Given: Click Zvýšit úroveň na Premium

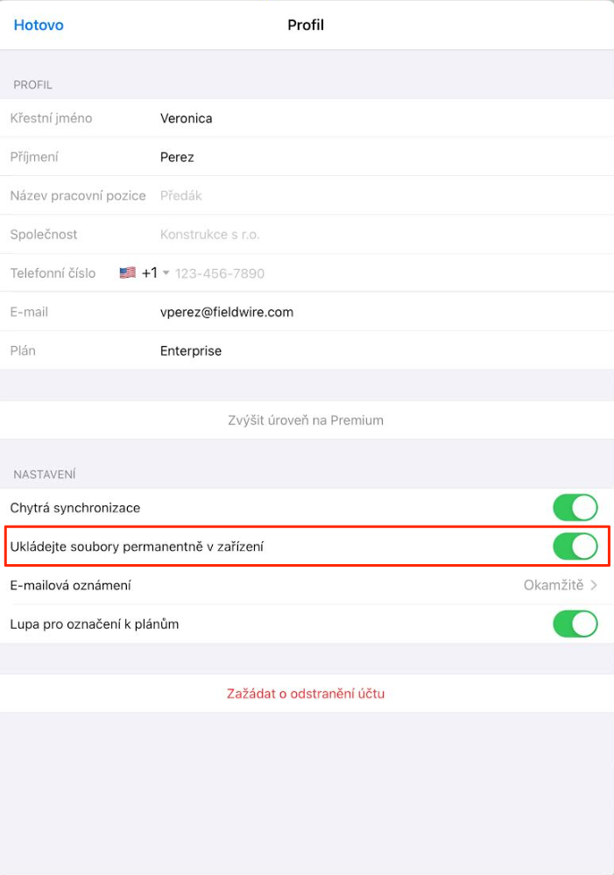Looking at the screenshot, I should point(306,420).
